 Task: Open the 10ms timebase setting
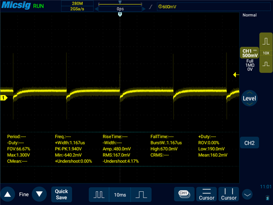120,195
